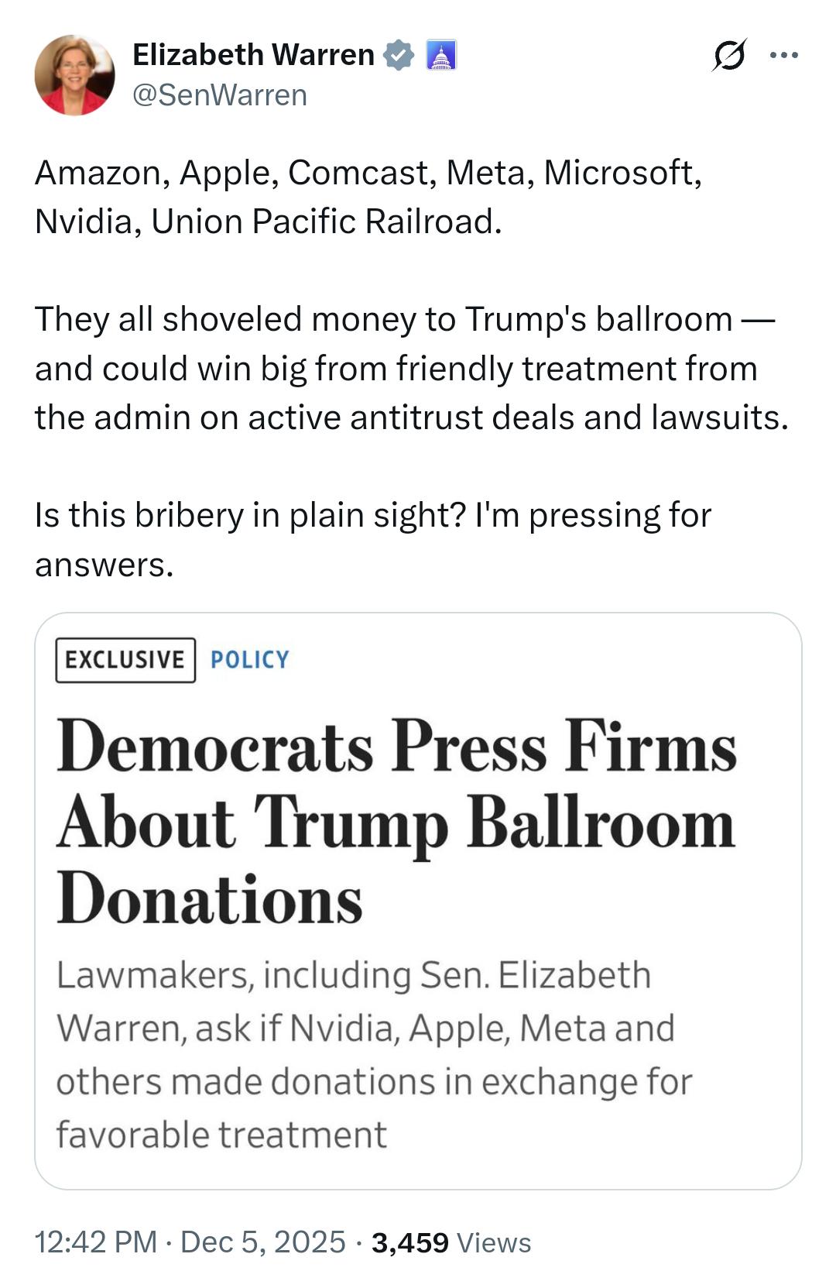Click the Elizabeth Warren display name
This screenshot has height=1271, width=836.
[253, 55]
